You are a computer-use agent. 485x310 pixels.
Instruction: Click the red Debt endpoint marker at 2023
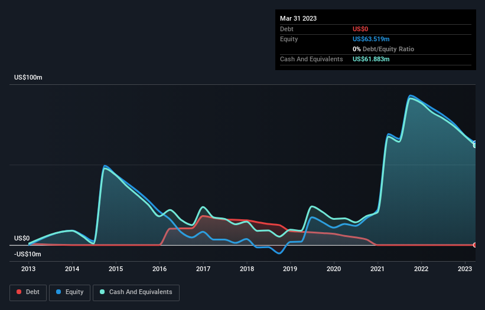click(475, 245)
